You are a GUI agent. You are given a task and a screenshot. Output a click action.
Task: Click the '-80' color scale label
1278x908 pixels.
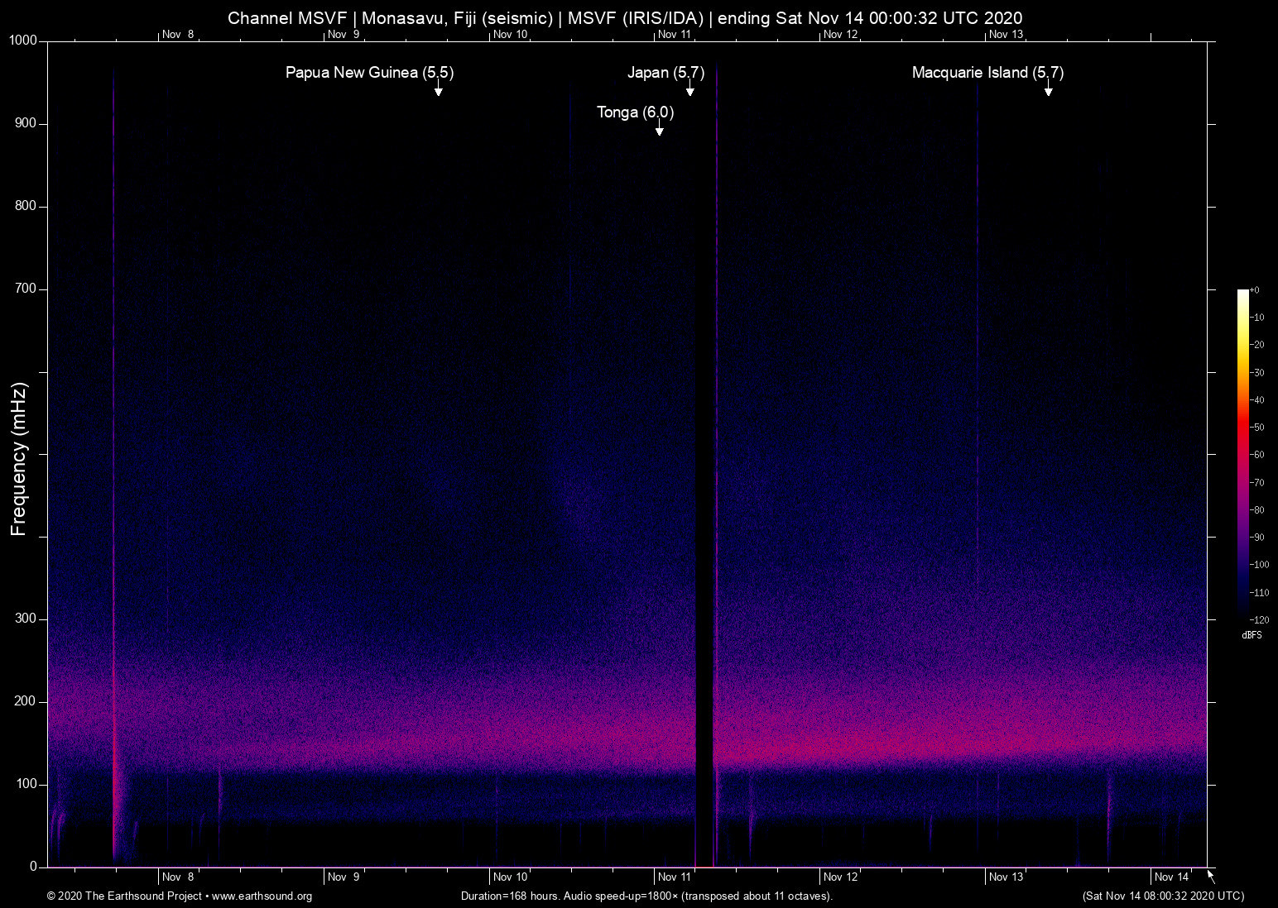(1256, 510)
